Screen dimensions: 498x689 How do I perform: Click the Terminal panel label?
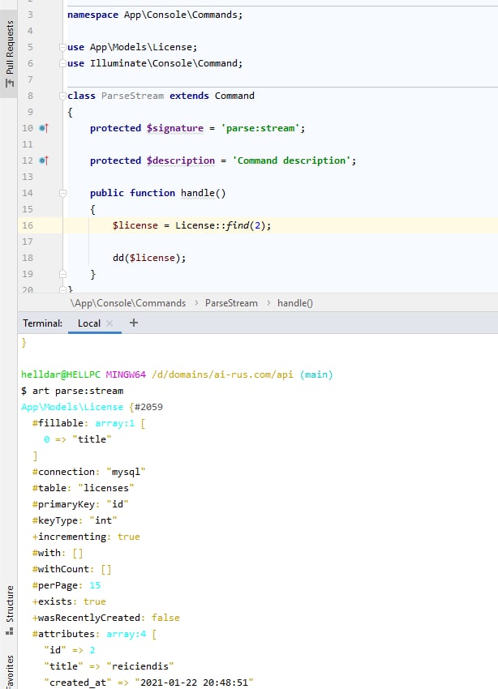point(43,323)
